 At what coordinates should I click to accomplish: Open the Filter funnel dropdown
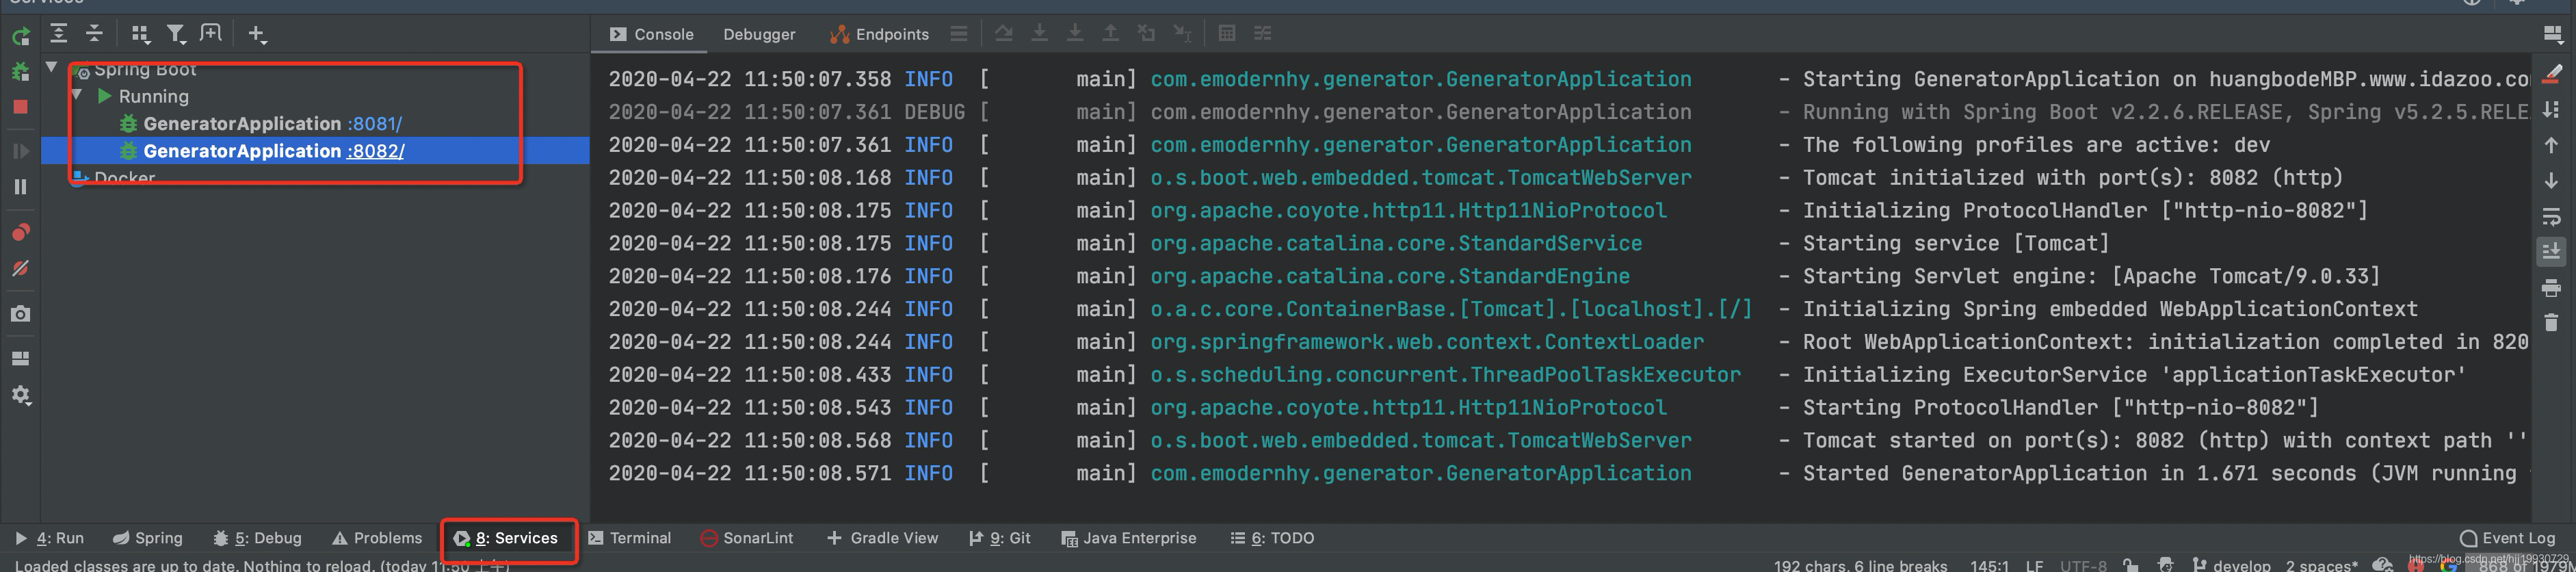point(176,35)
